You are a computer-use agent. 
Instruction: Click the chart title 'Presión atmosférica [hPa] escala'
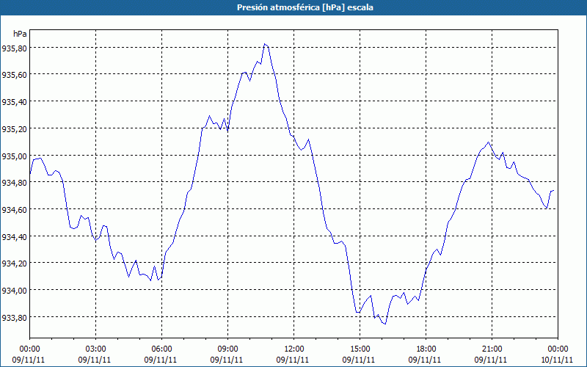pos(305,7)
